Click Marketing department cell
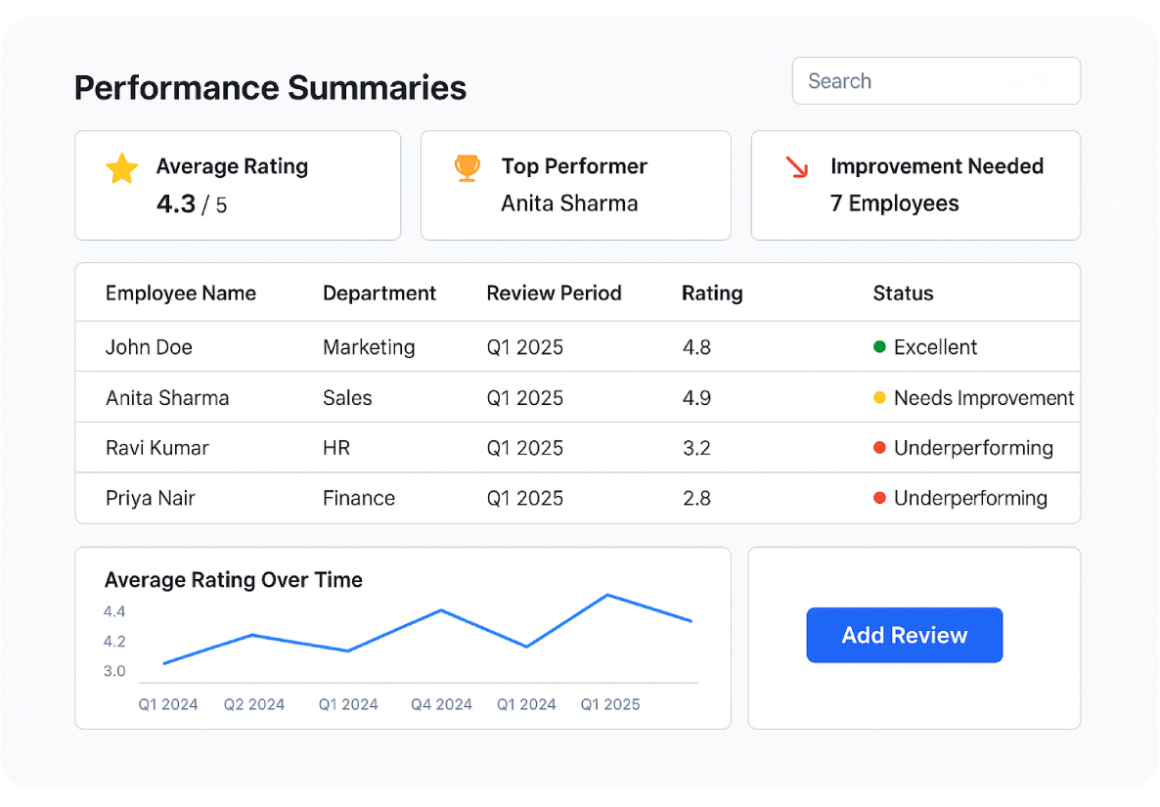This screenshot has width=1160, height=807. click(369, 347)
